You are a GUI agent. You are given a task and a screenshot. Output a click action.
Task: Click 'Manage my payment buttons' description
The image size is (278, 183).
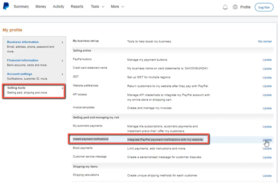pos(147,60)
